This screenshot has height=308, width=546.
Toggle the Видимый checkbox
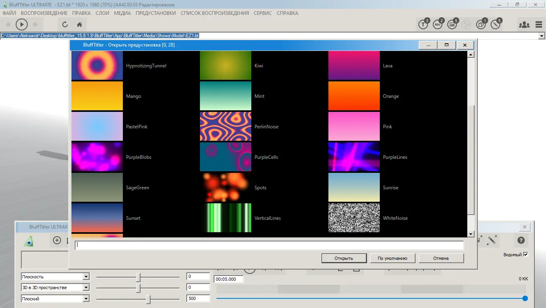point(526,255)
